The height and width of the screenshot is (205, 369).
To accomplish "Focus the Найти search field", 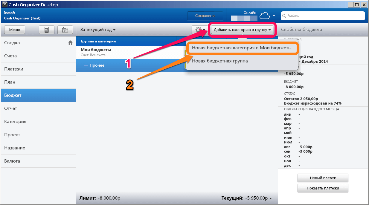I will pyautogui.click(x=323, y=16).
